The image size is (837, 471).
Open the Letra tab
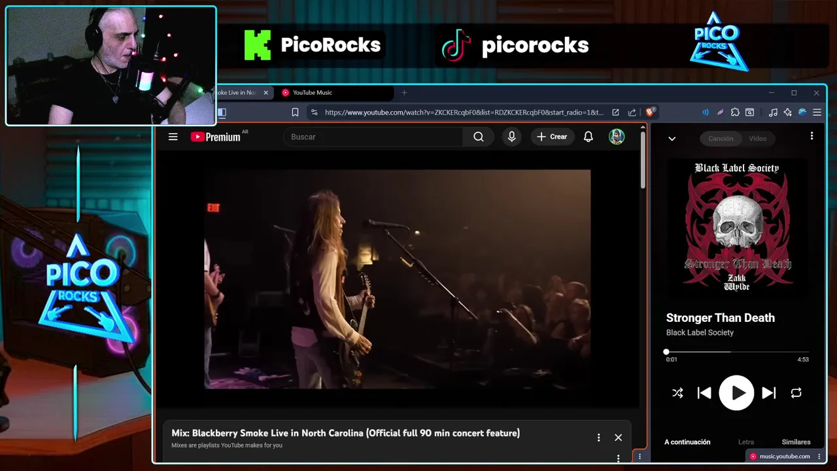pyautogui.click(x=746, y=442)
